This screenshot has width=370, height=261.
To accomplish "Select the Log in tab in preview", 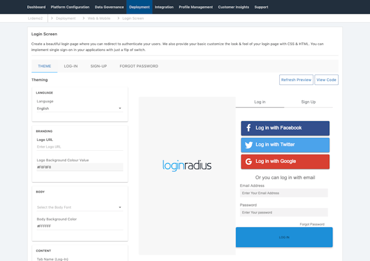I will 260,102.
